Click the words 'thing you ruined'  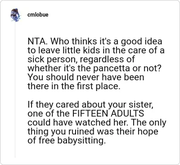click(61, 132)
